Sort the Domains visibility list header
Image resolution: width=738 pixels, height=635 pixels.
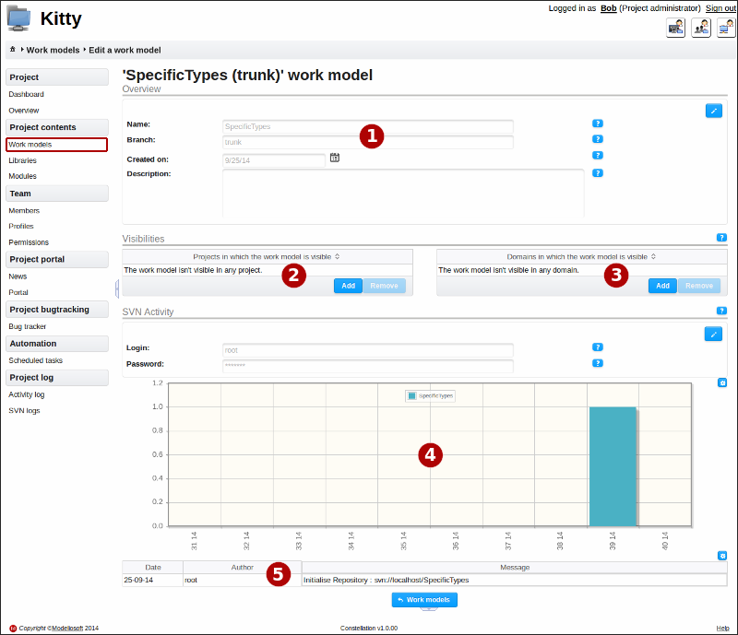click(581, 257)
